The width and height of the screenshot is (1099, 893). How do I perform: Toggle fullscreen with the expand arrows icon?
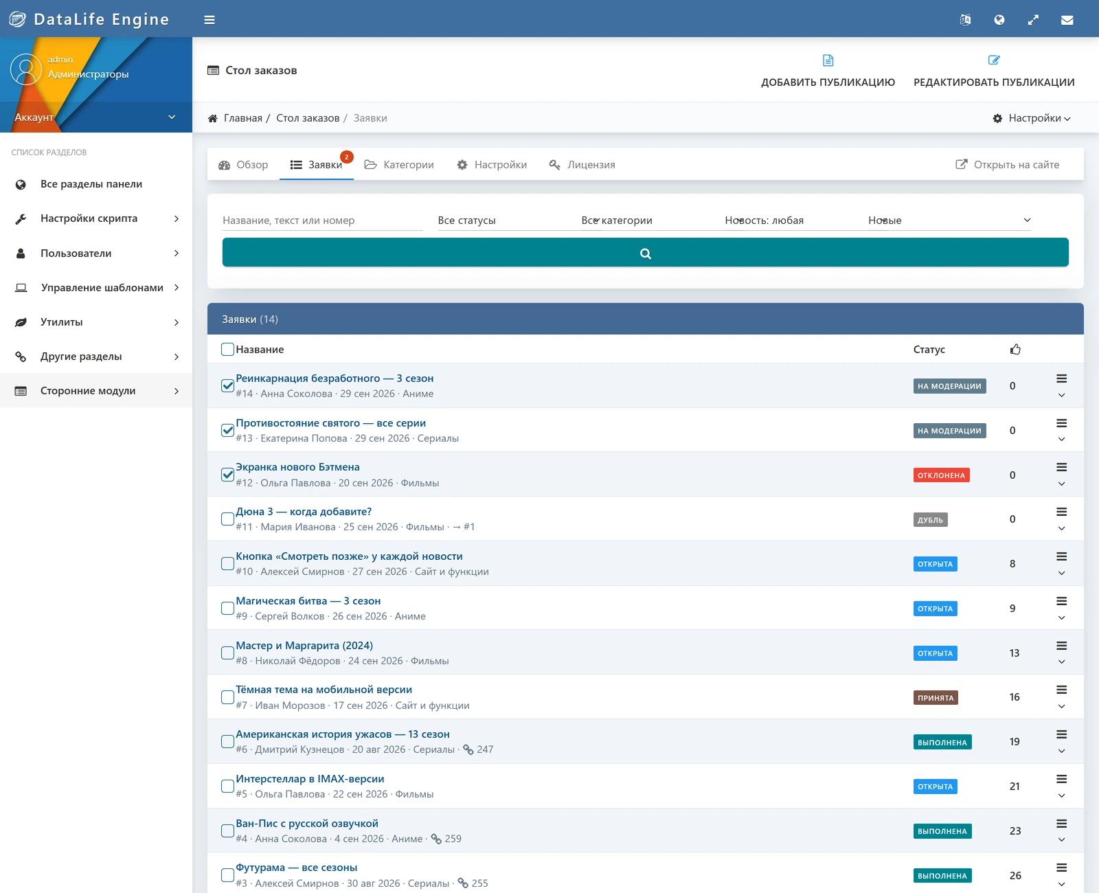click(1033, 20)
